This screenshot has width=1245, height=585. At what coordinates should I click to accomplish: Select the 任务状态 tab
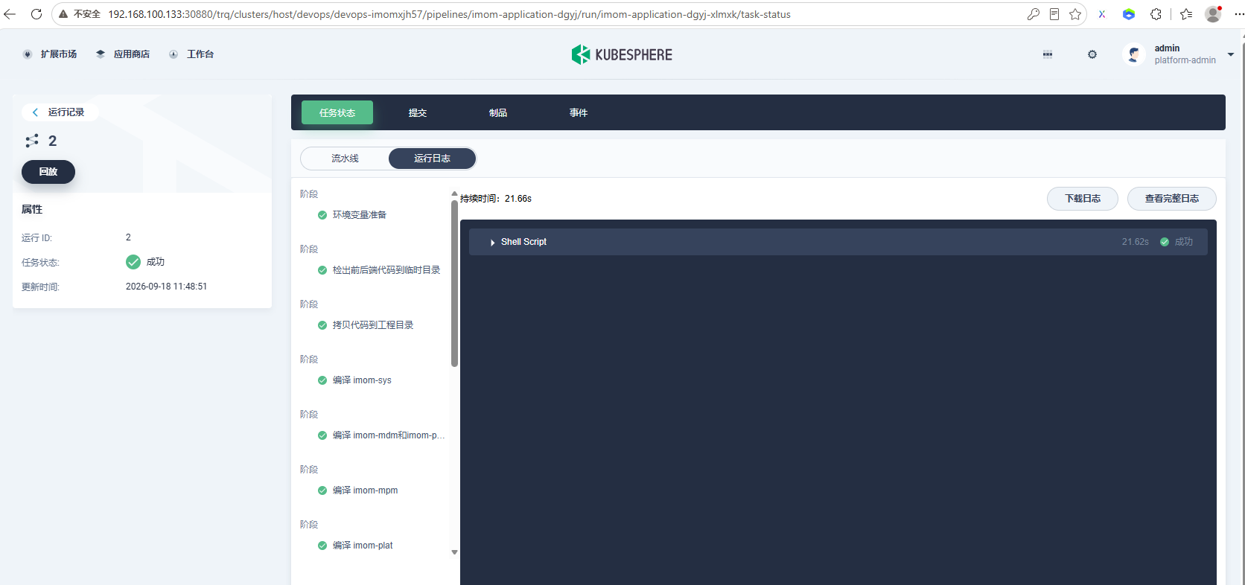(337, 113)
